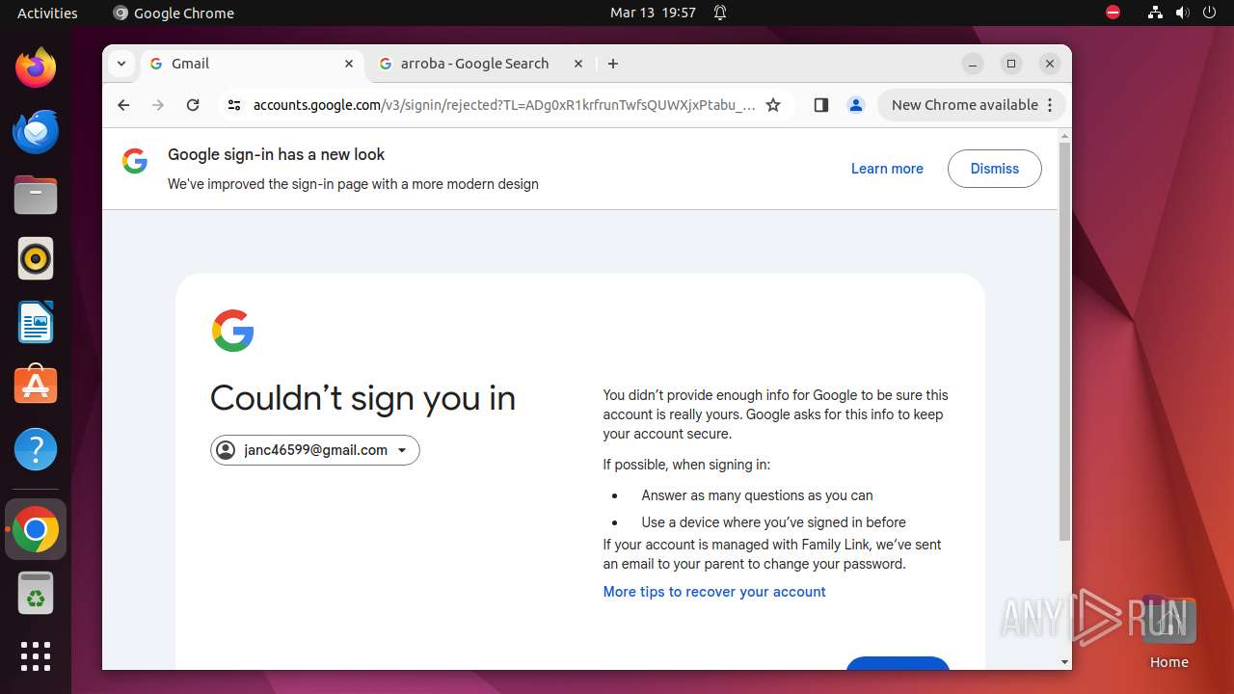Switch to the Gmail tab
The image size is (1234, 694).
(253, 64)
